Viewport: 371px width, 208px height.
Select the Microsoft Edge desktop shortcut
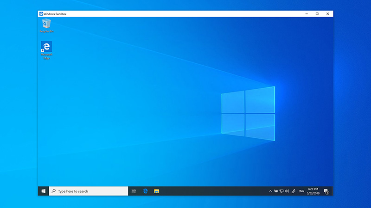pyautogui.click(x=46, y=50)
